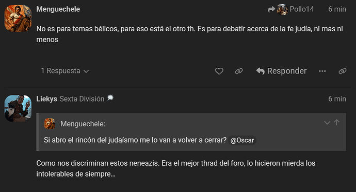Click the badge icon next to Sexta División
356x192 pixels.
[x=110, y=98]
